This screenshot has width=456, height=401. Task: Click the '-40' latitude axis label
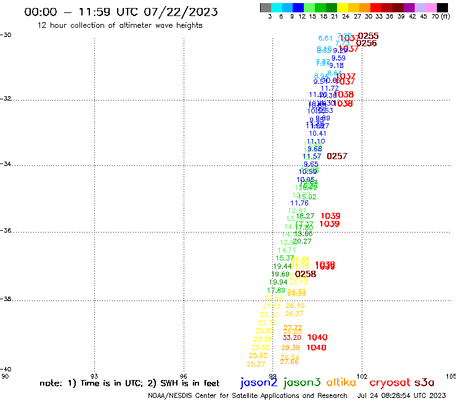6,370
